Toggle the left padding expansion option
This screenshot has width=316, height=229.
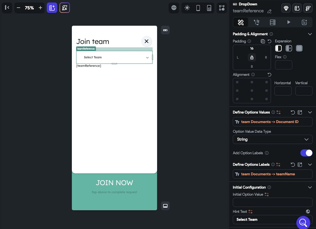278,48
